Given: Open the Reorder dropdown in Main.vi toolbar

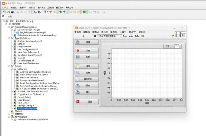Looking at the screenshot, I should click(x=143, y=36).
